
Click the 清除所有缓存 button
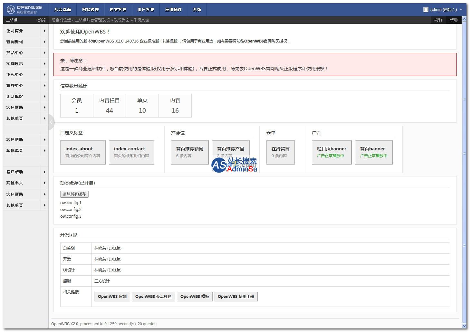click(x=74, y=194)
